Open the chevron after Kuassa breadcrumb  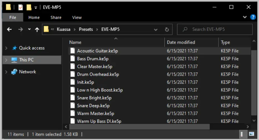coord(75,30)
